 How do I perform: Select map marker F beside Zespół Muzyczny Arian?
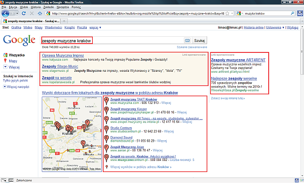point(106,149)
